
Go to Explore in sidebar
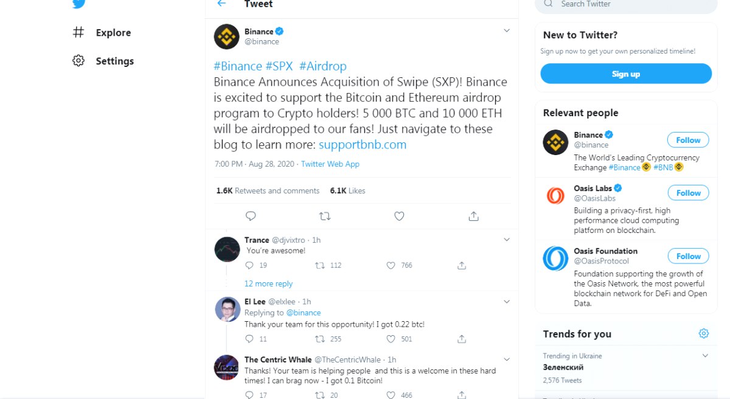click(113, 33)
